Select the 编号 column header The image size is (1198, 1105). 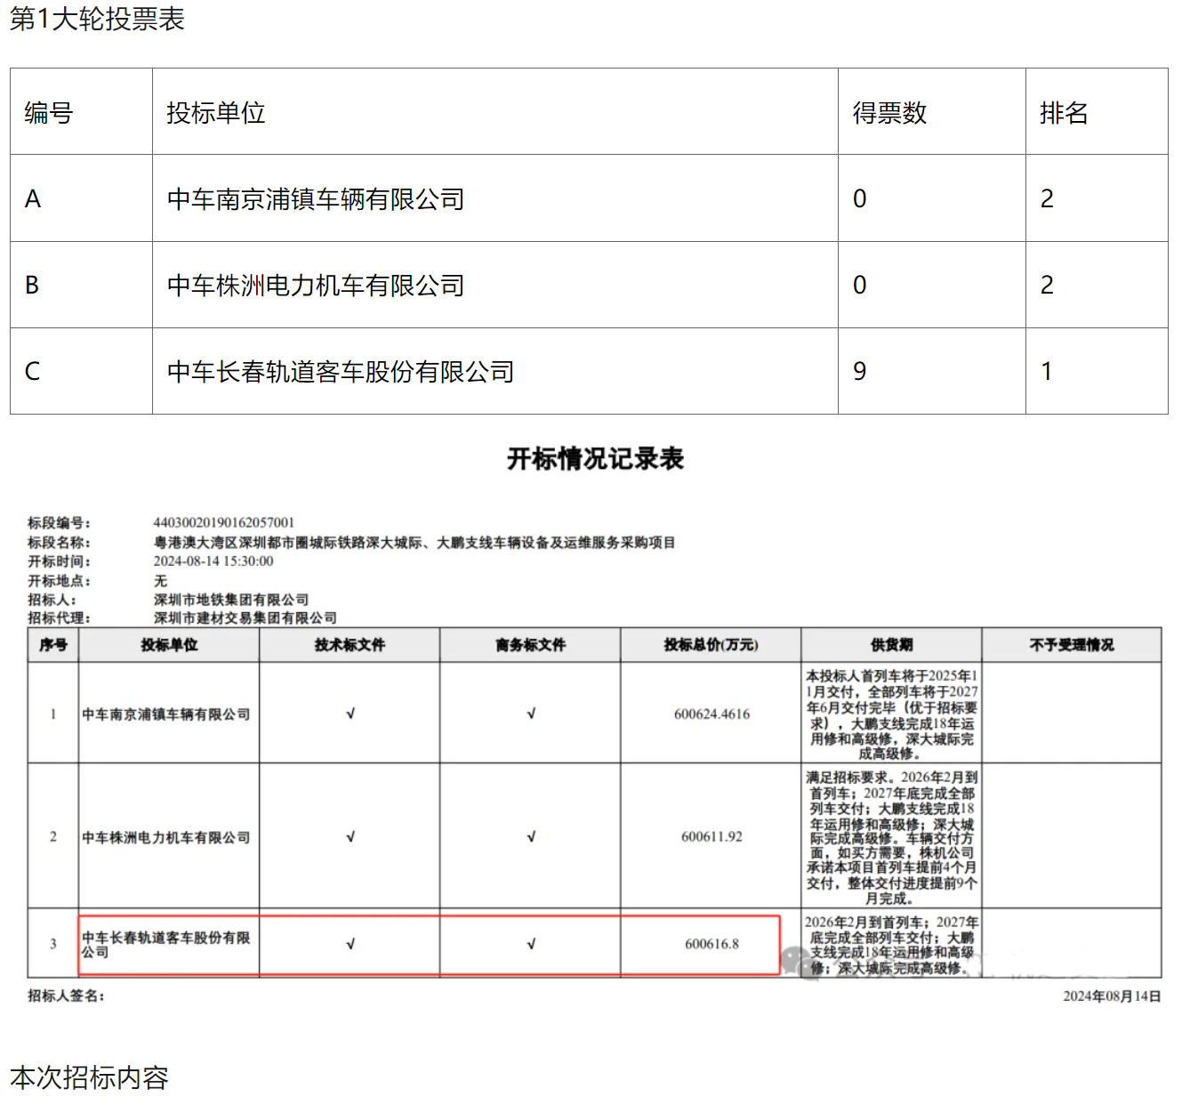pos(49,113)
